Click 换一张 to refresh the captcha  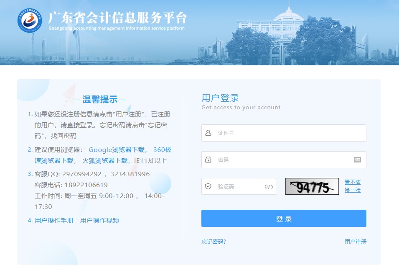pyautogui.click(x=352, y=190)
